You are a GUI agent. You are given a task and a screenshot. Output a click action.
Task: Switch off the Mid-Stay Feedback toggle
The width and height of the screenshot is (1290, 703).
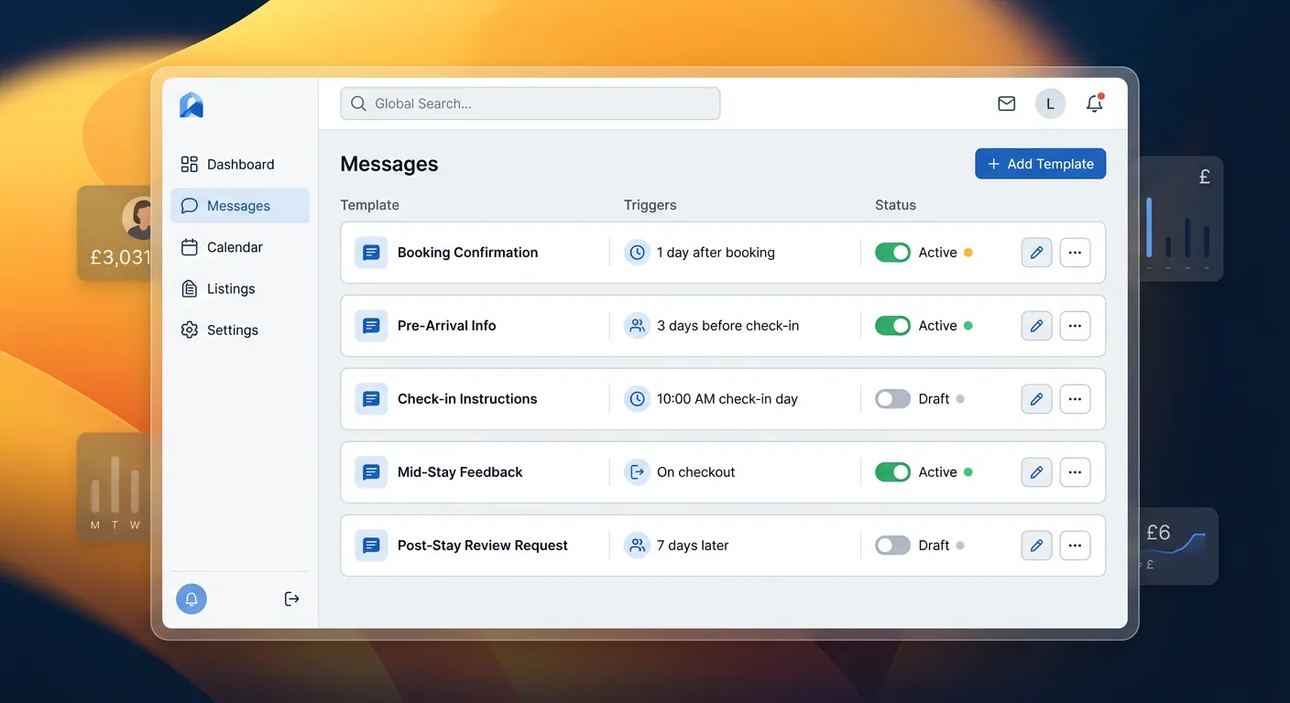click(892, 472)
